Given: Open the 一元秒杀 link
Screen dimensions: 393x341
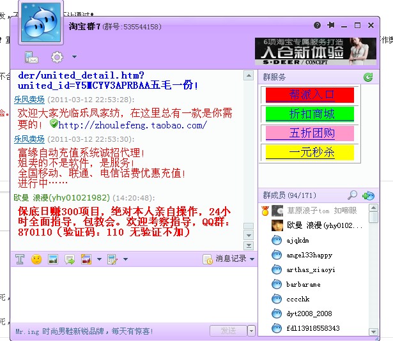Looking at the screenshot, I should click(x=310, y=152).
